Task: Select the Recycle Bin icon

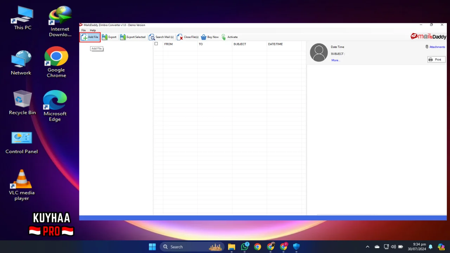Action: tap(22, 103)
